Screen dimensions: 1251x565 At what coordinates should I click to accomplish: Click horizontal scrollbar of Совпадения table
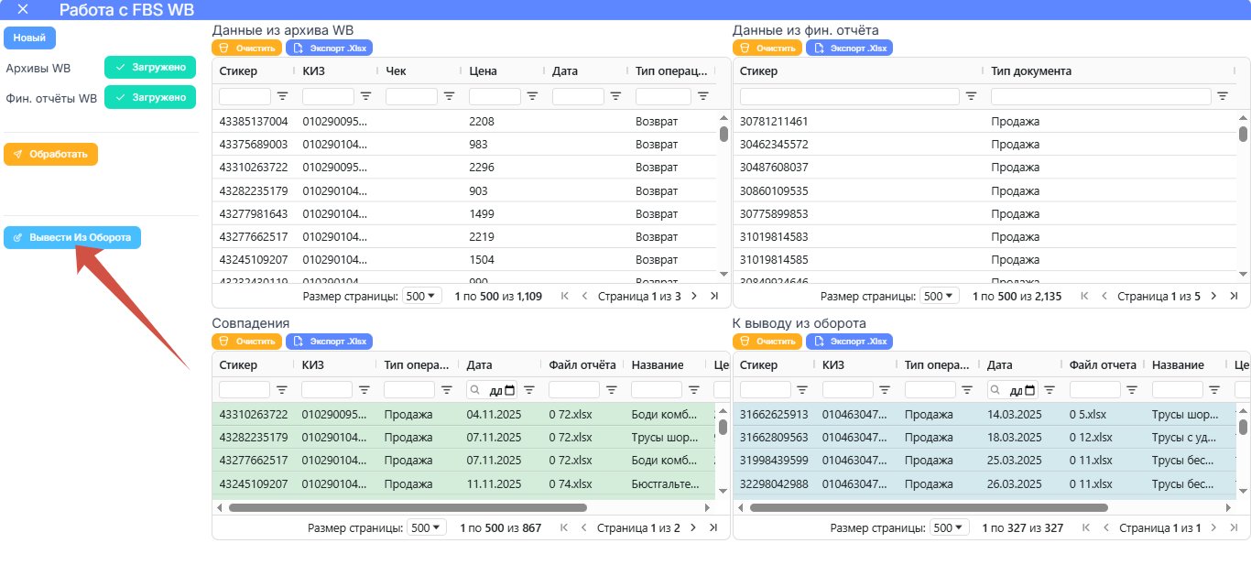click(408, 507)
